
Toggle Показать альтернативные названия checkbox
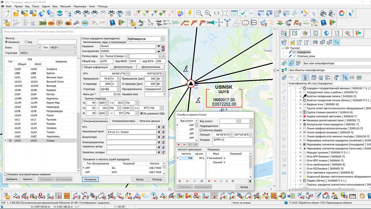click(6, 174)
